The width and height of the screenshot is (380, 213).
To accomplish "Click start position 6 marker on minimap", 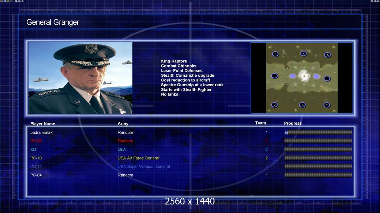I will coord(302,105).
